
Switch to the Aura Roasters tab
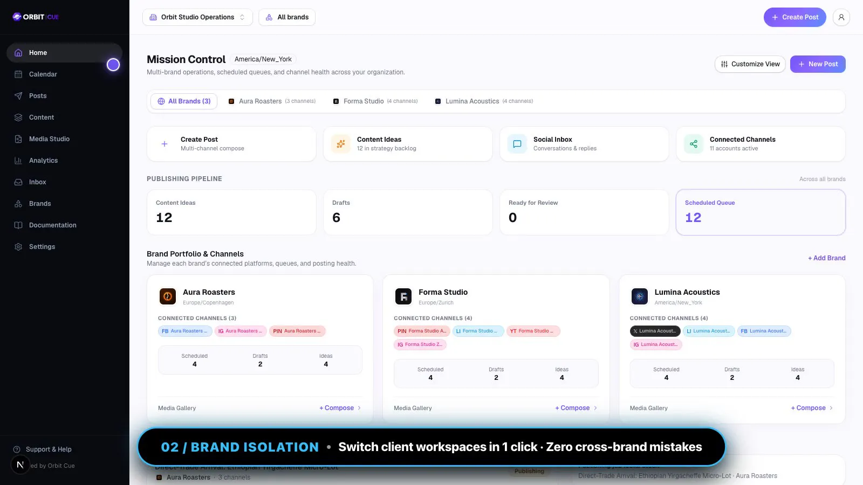point(272,101)
